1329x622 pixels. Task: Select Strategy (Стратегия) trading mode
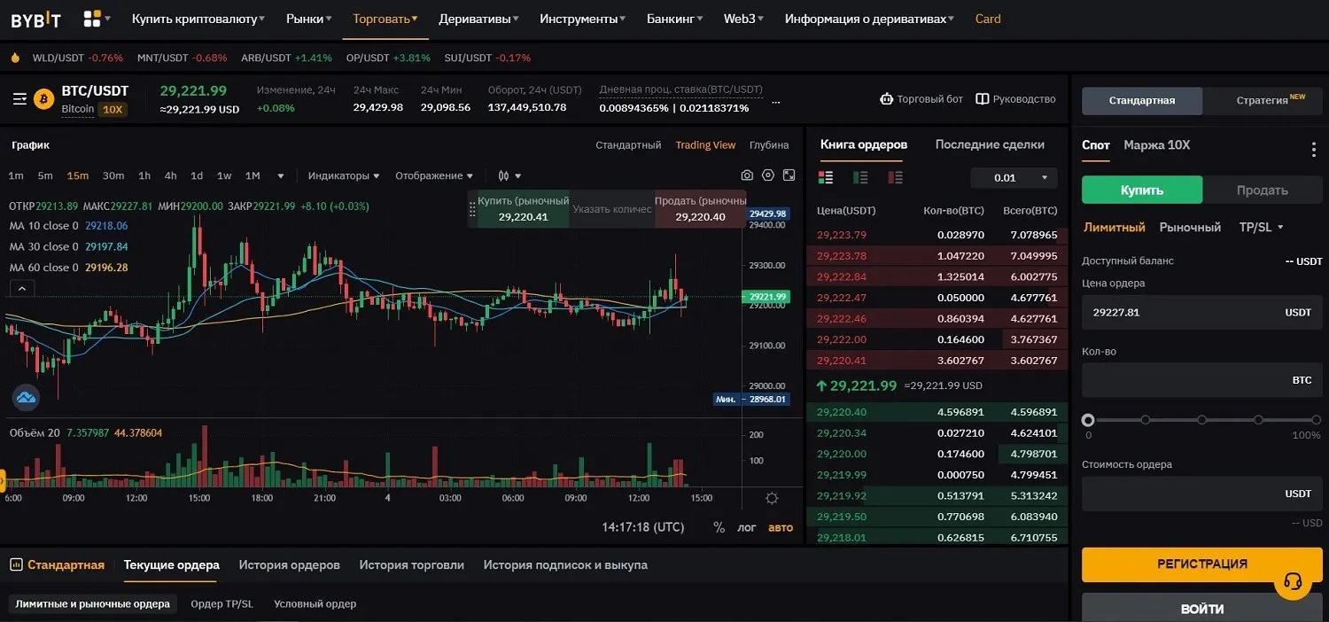1263,100
